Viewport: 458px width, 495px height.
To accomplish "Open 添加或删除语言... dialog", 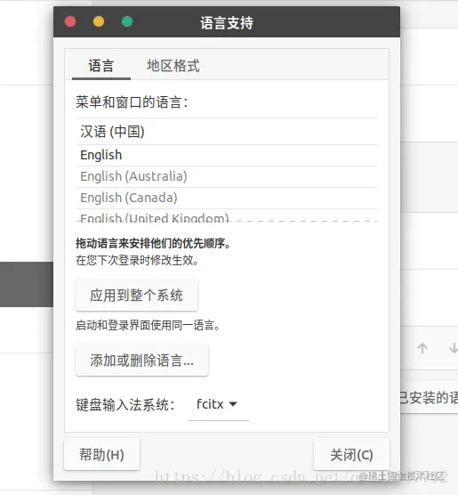I will [141, 361].
